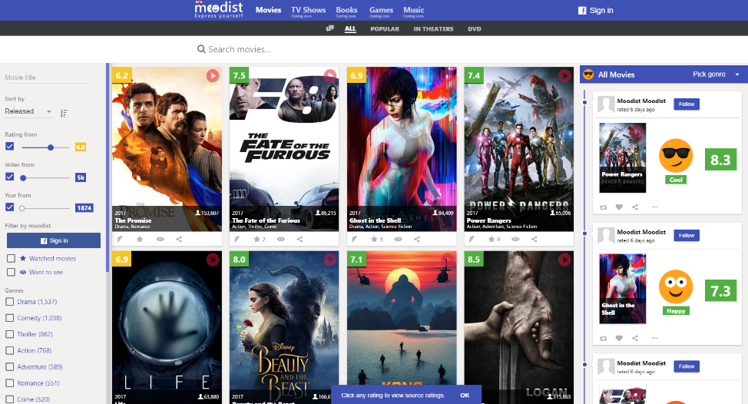Click the Moodist logo
Screen dimensions: 748x404
[x=219, y=9]
